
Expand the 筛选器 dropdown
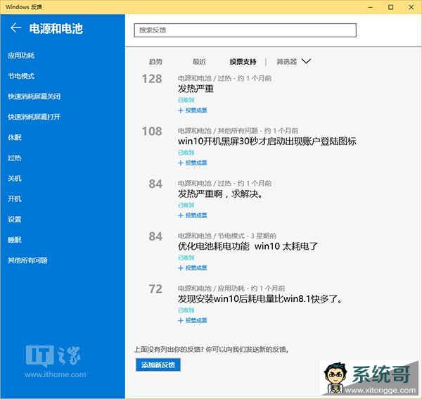(293, 62)
